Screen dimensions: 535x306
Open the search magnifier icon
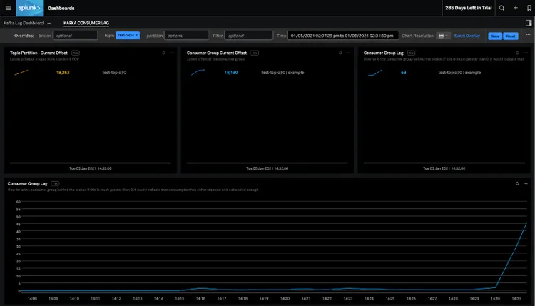pos(501,8)
